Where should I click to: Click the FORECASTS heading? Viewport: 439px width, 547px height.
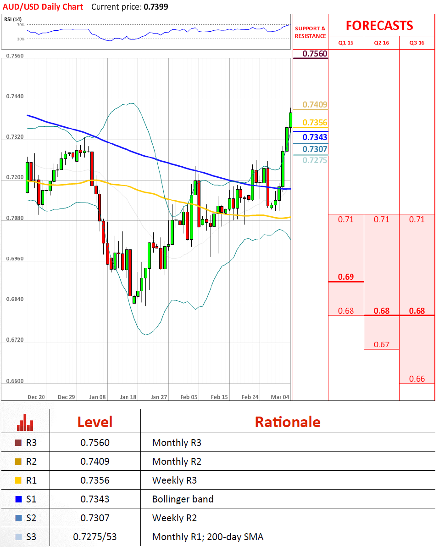(x=379, y=25)
